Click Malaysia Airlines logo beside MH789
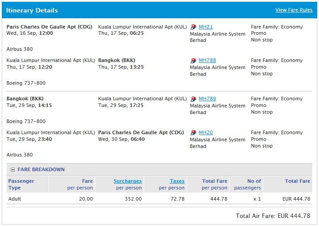Viewport: 319px width, 226px height. [193, 99]
